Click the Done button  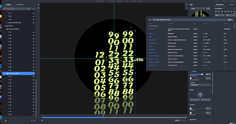230,20
